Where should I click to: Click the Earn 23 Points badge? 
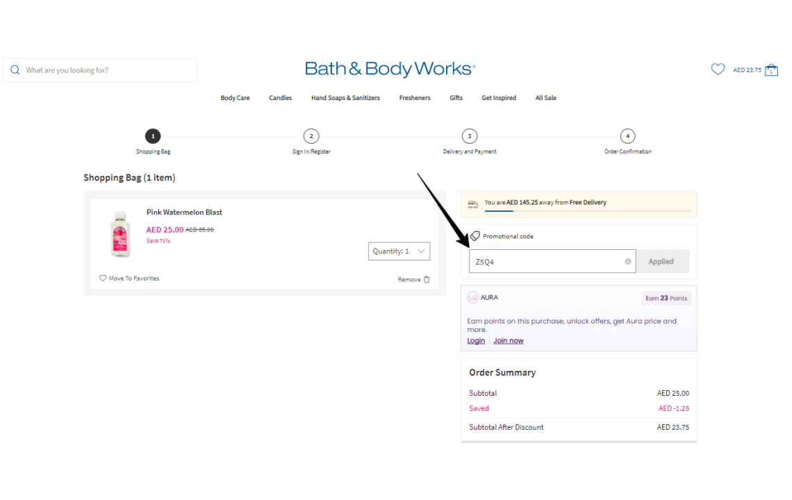point(666,298)
